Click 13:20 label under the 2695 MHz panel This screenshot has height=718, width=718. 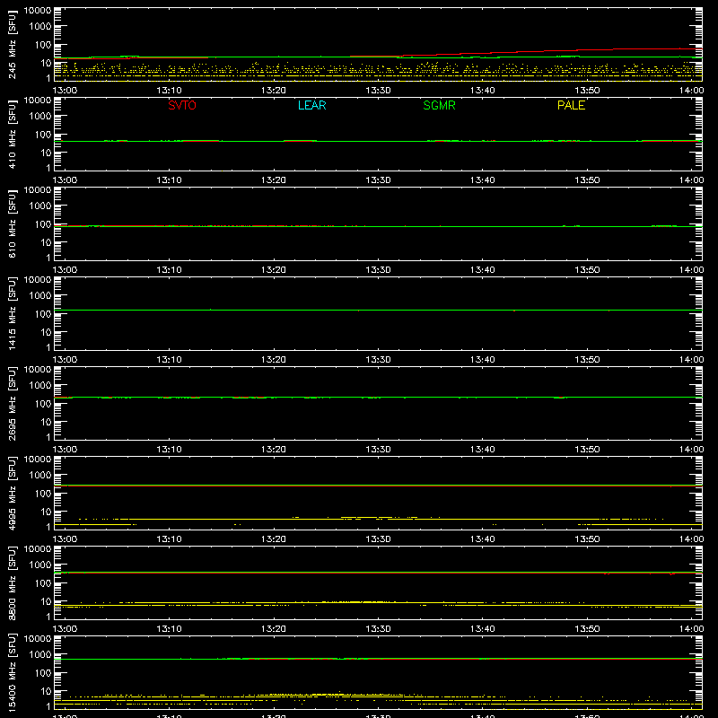click(274, 450)
